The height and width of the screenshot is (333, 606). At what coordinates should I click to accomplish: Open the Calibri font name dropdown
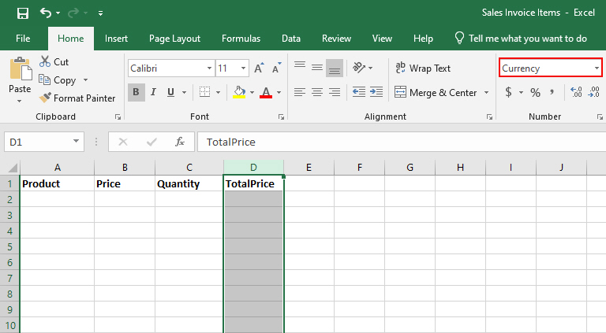[x=209, y=68]
